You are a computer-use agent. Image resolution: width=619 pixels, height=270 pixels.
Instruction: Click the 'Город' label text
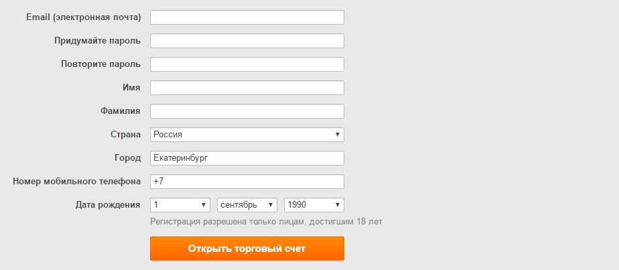pyautogui.click(x=127, y=158)
